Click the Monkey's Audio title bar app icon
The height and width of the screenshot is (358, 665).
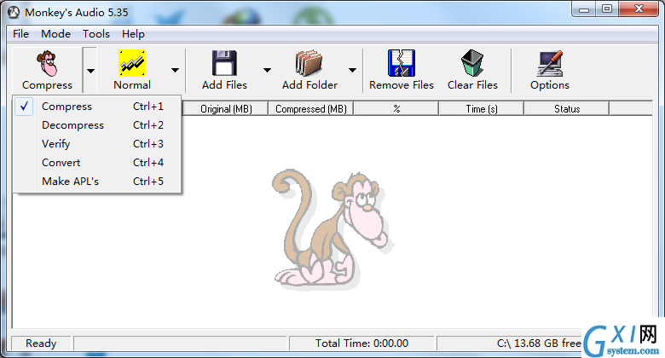tap(14, 12)
